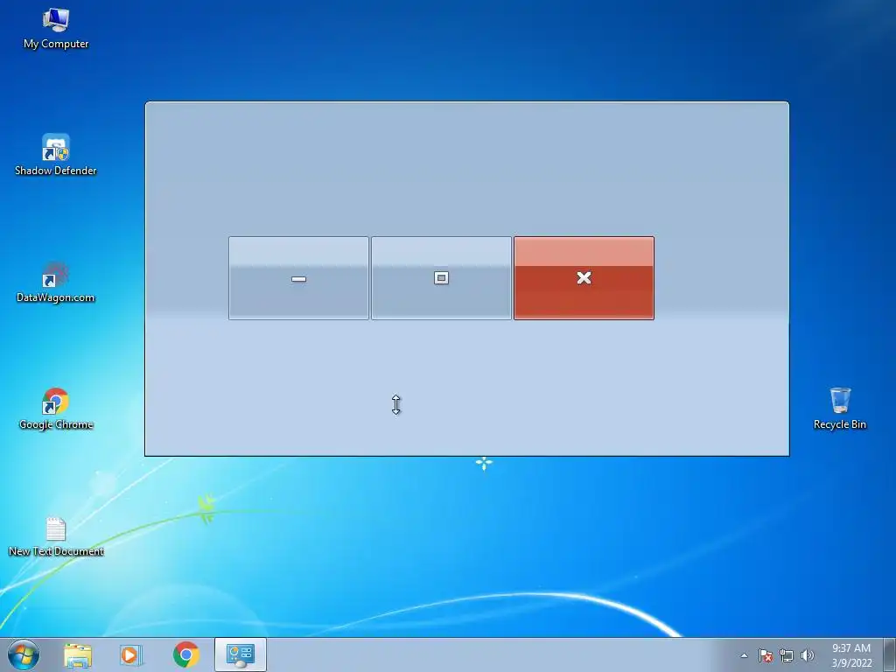Click the "Shadow Defender" label text

[56, 171]
